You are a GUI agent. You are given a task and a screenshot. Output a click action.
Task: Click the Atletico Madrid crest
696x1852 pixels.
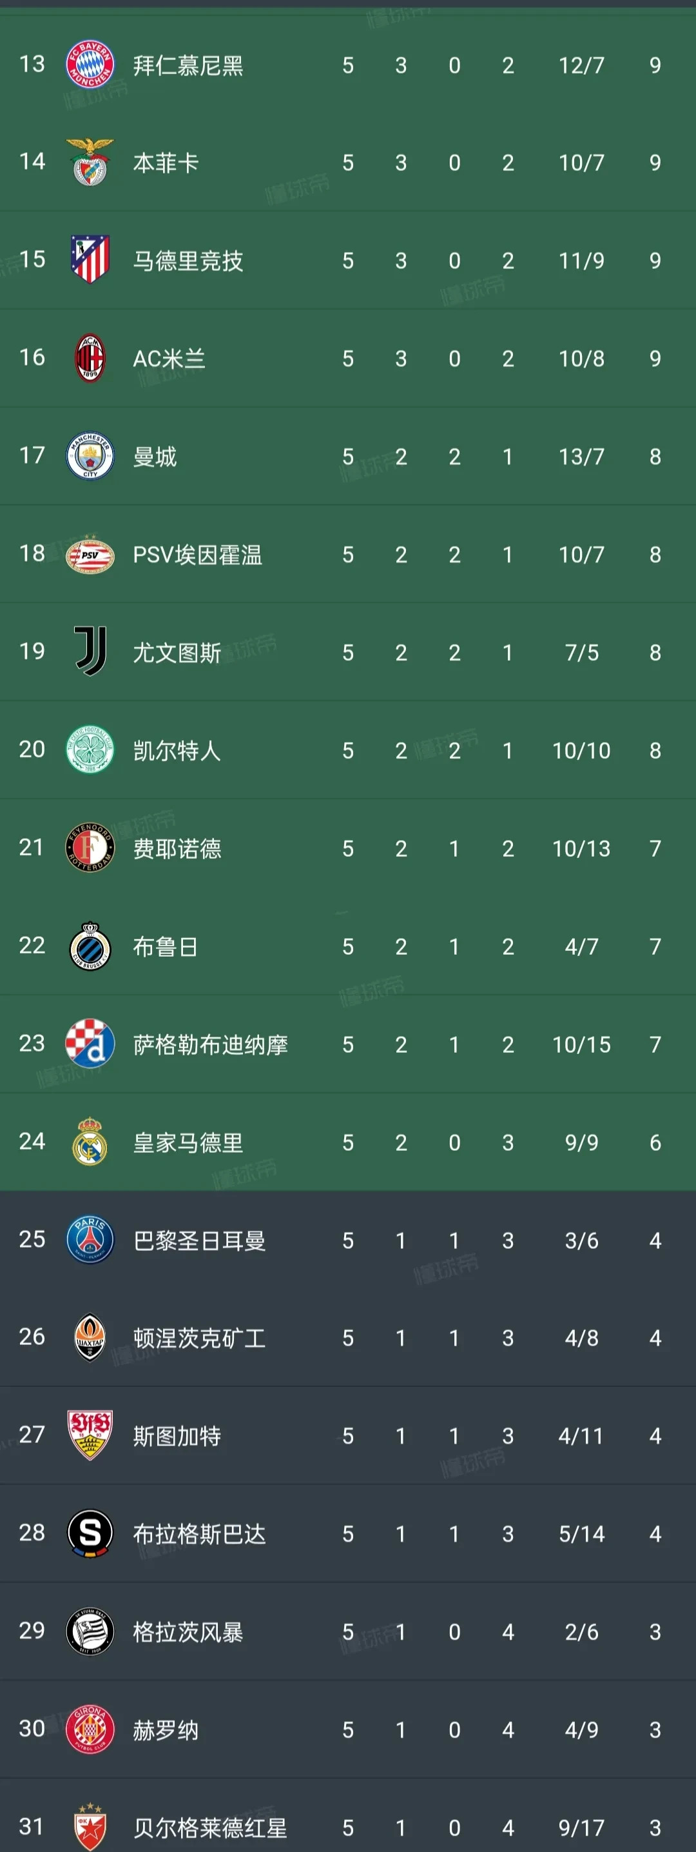(x=89, y=261)
